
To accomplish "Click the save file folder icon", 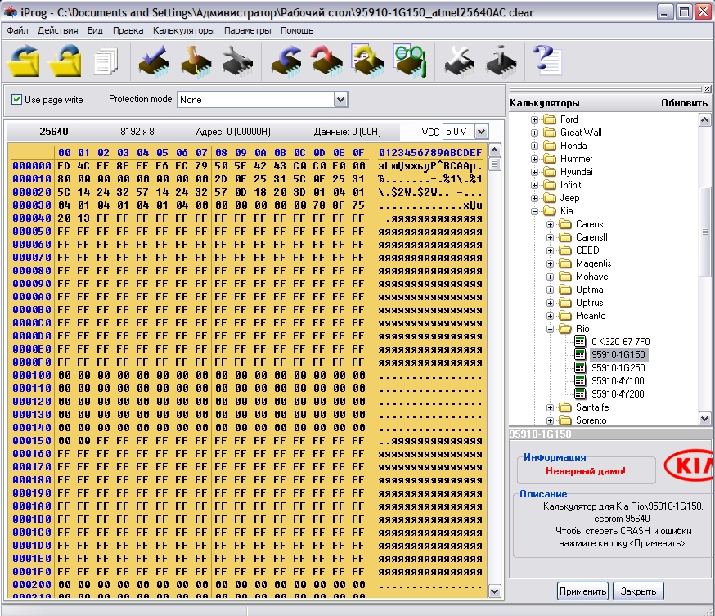I will click(x=65, y=61).
